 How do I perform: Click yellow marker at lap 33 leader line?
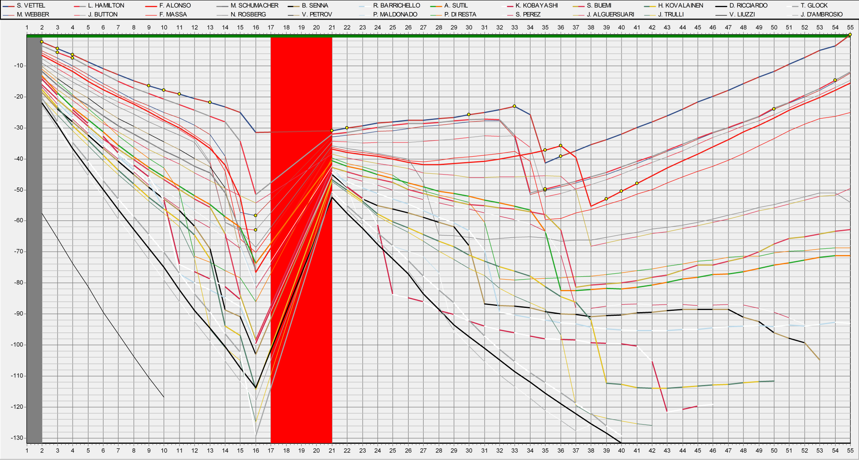515,106
